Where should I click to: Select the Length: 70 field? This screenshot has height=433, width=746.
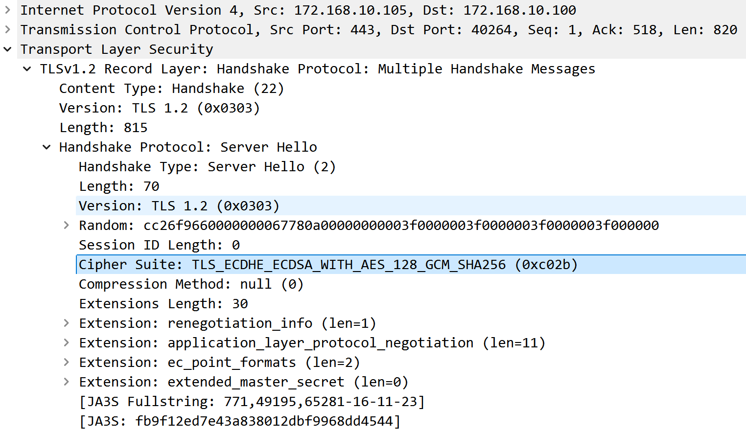(119, 186)
